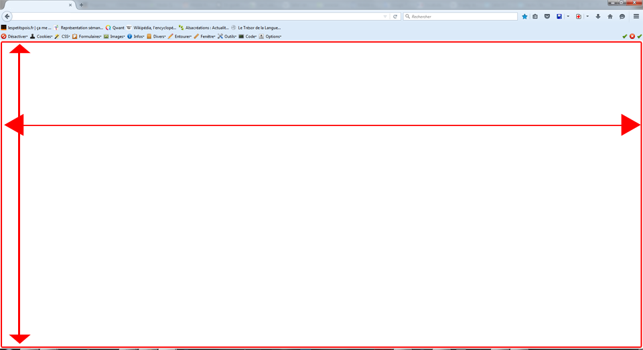
Task: Open the Fenêtre toolbar menu
Action: point(205,36)
